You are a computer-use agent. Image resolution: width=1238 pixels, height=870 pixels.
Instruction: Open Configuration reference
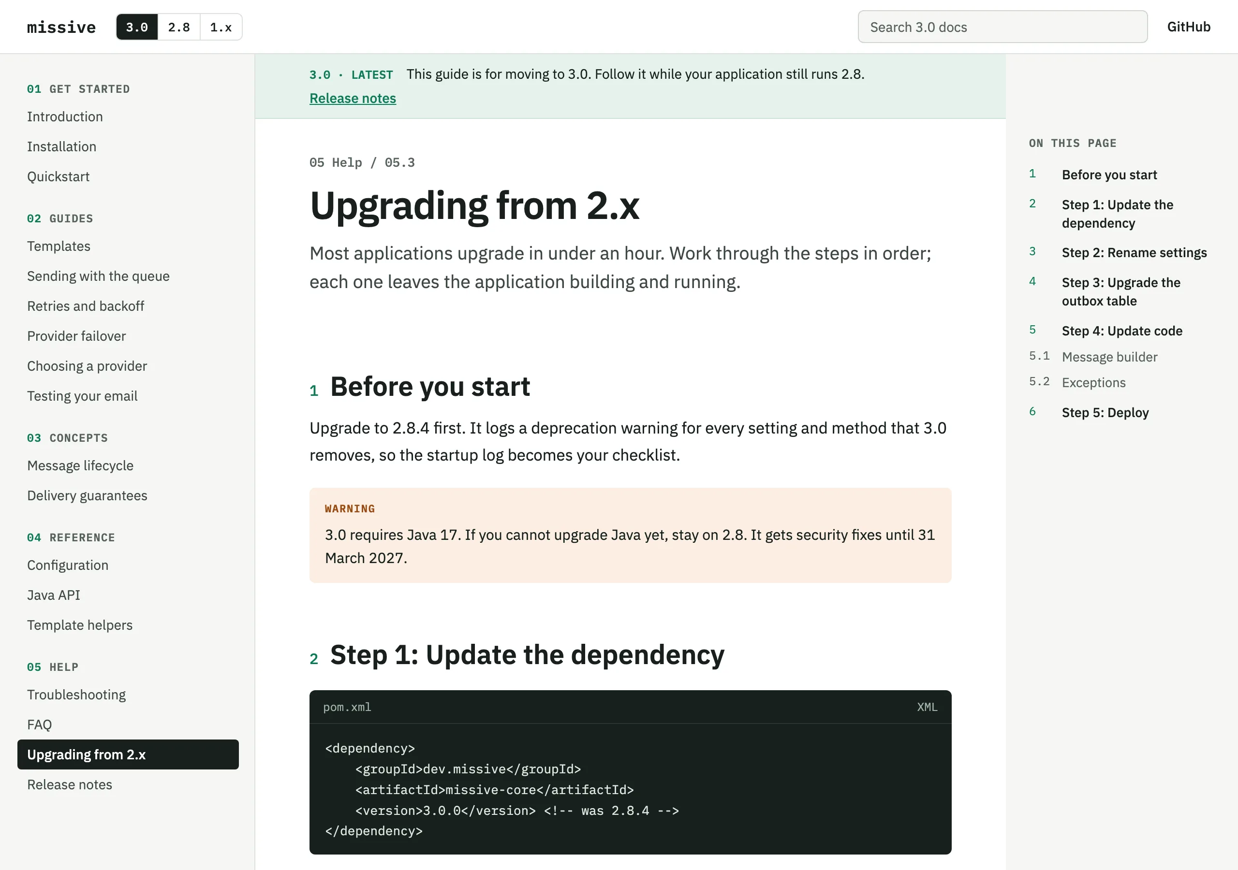[67, 565]
